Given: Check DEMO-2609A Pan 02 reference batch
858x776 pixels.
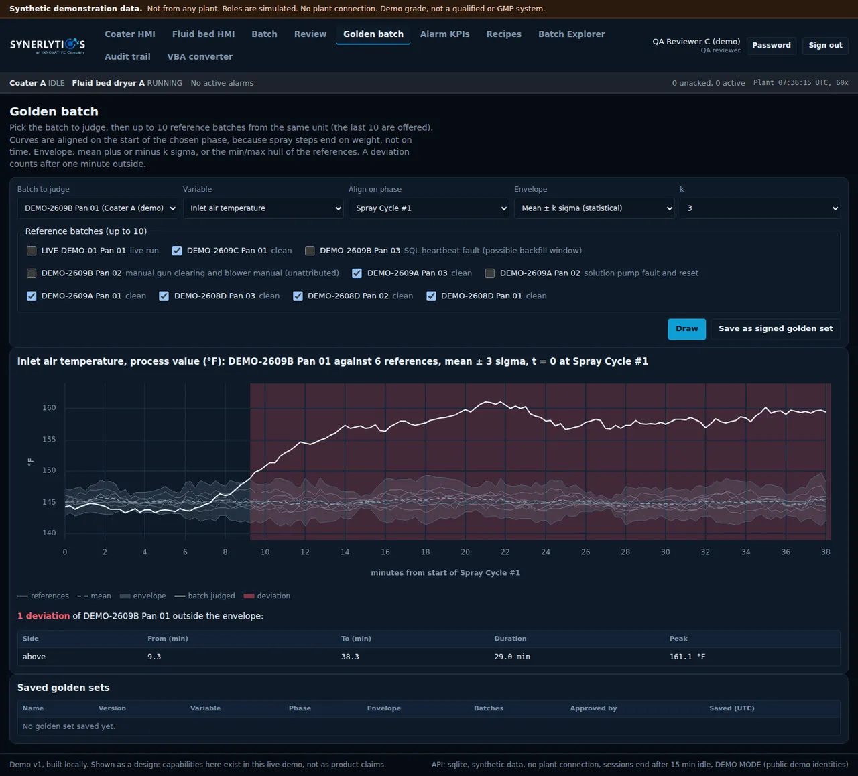Looking at the screenshot, I should (490, 273).
